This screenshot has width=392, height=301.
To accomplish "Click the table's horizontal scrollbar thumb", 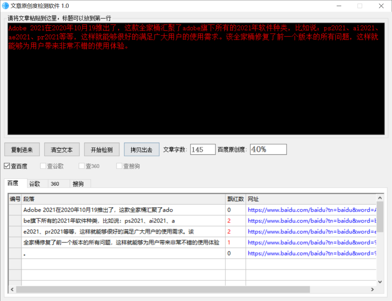I will 163,289.
